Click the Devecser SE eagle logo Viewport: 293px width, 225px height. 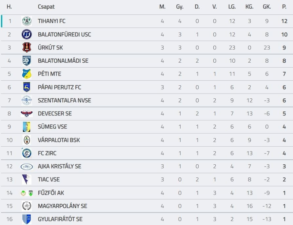tap(27, 114)
